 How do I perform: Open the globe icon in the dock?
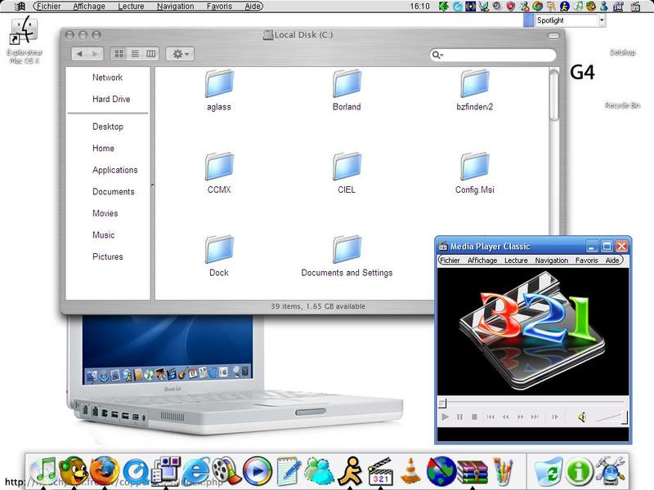[441, 471]
